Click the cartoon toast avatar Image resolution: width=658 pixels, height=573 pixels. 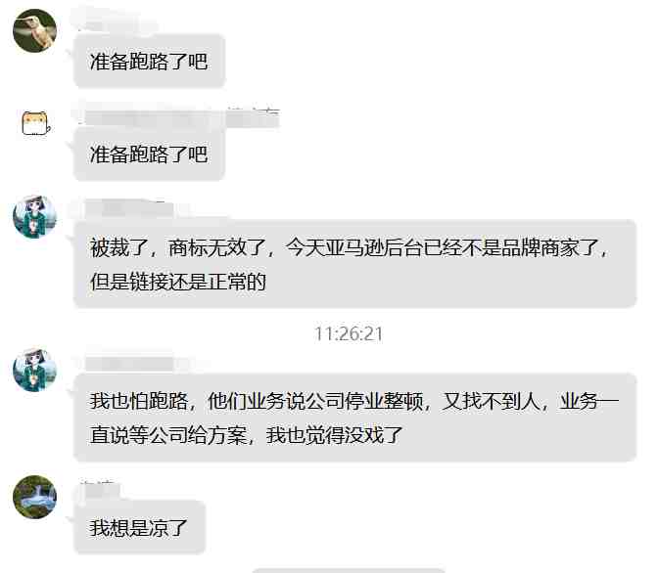(x=36, y=123)
